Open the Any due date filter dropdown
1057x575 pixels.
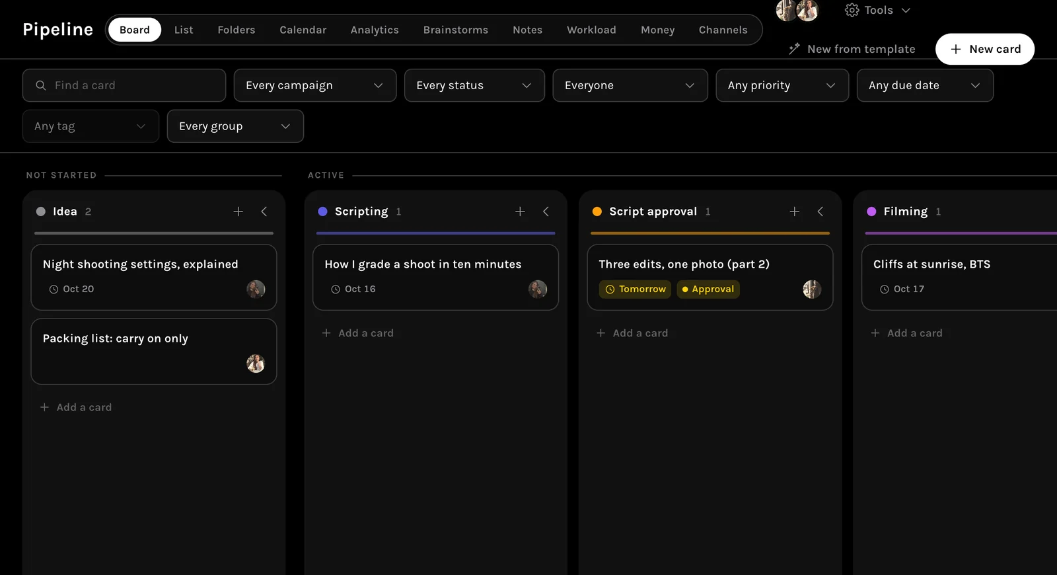tap(925, 85)
